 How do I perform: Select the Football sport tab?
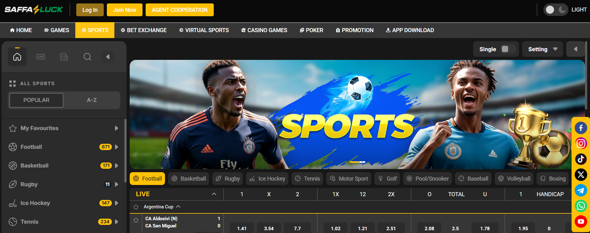click(x=147, y=179)
